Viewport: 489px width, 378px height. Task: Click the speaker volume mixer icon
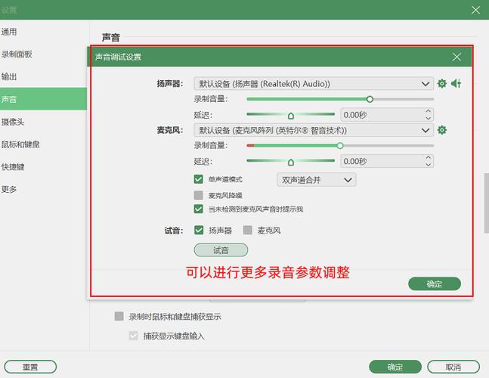[456, 83]
